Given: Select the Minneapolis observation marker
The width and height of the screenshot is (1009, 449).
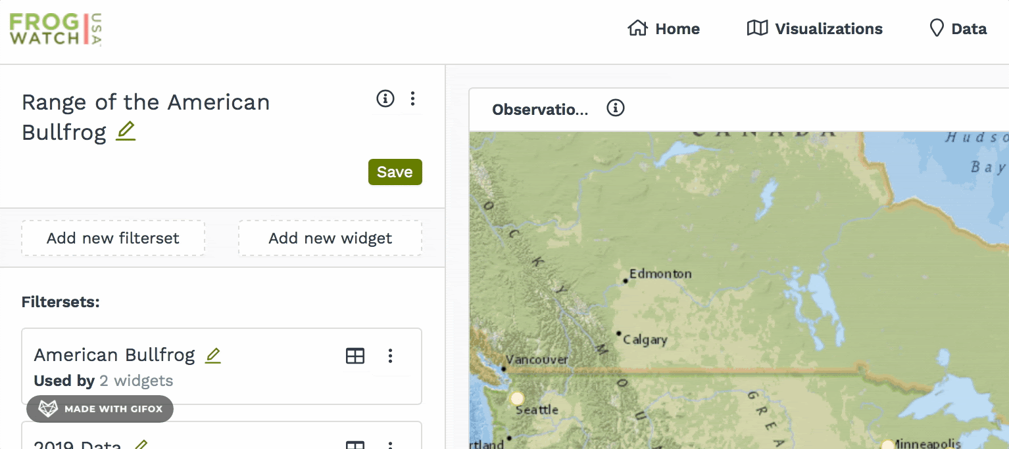Looking at the screenshot, I should click(x=888, y=445).
